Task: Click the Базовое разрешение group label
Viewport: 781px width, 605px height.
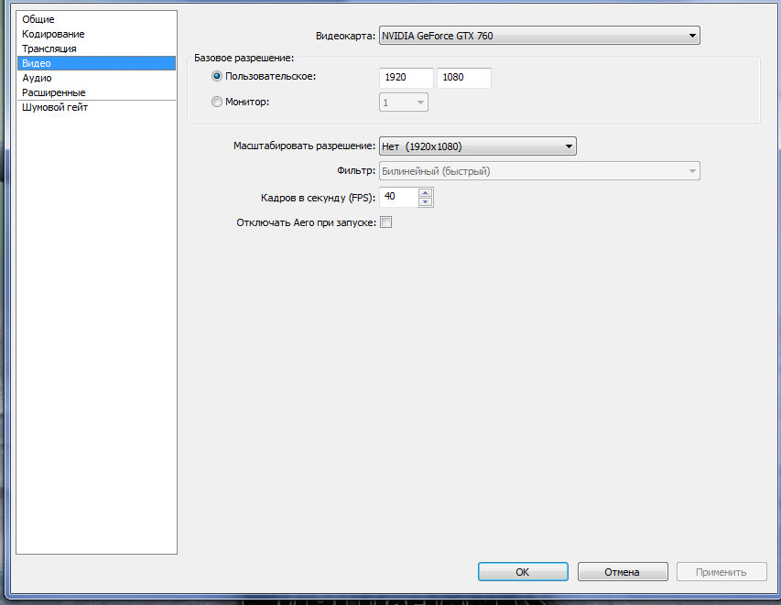Action: click(244, 58)
